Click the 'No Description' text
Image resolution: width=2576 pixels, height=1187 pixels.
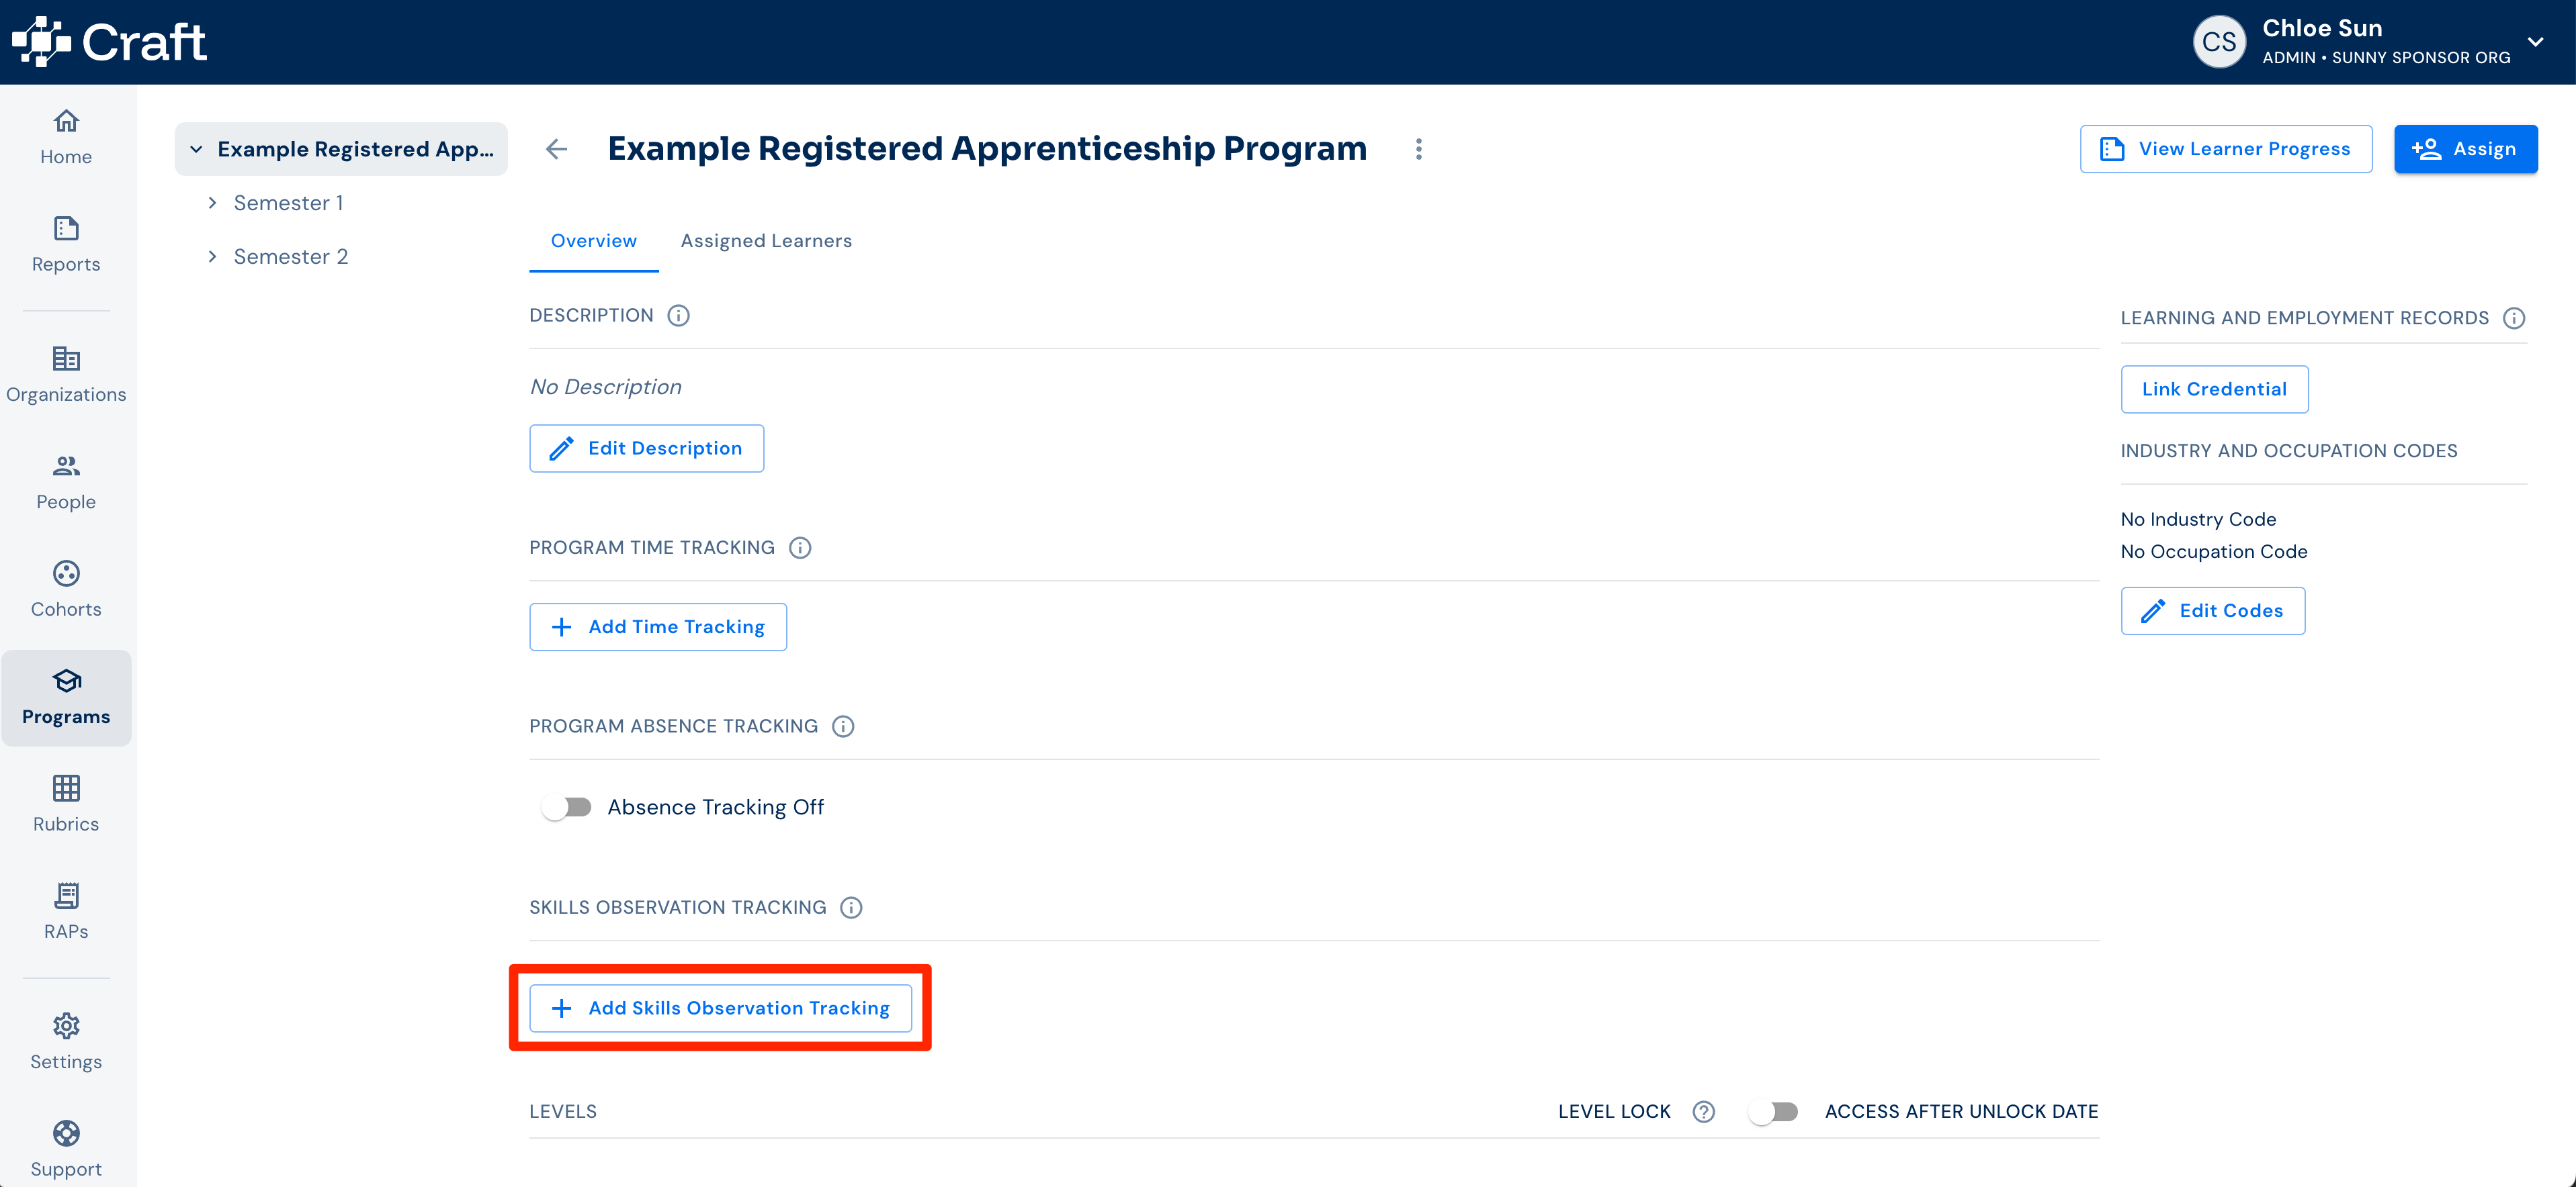[x=606, y=387]
